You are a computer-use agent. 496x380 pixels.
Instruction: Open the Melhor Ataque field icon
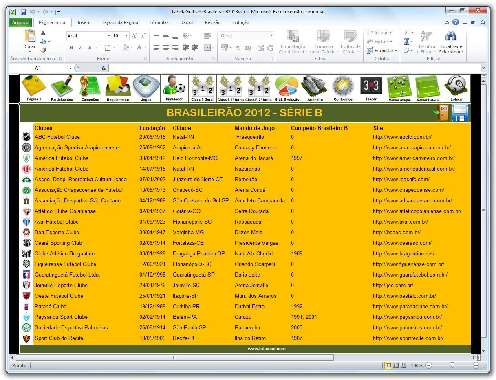point(399,88)
